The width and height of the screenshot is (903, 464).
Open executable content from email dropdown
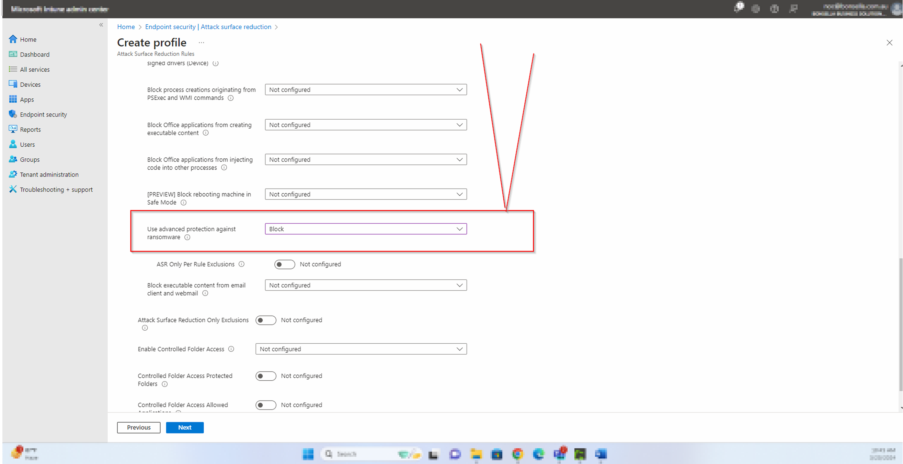point(366,285)
